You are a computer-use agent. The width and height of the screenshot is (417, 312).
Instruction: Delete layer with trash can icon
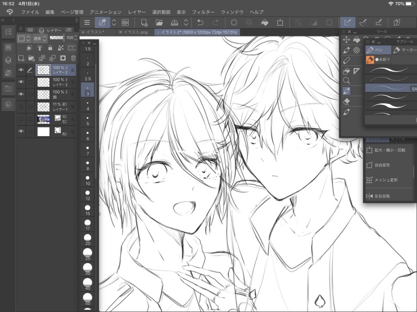point(73,58)
